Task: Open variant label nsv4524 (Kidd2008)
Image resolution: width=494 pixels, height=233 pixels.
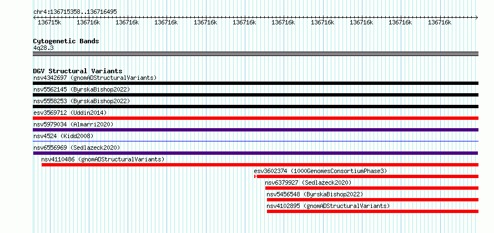Action: click(63, 136)
